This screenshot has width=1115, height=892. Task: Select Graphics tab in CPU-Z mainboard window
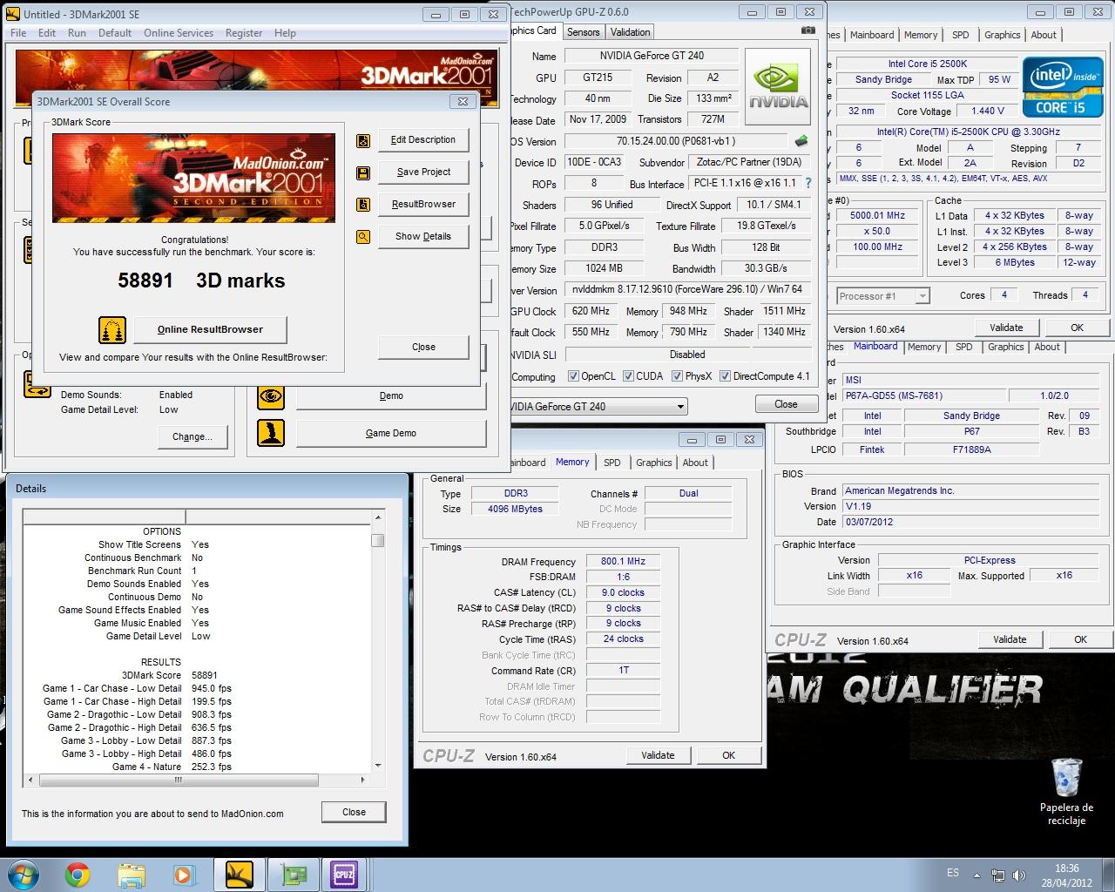(1005, 347)
